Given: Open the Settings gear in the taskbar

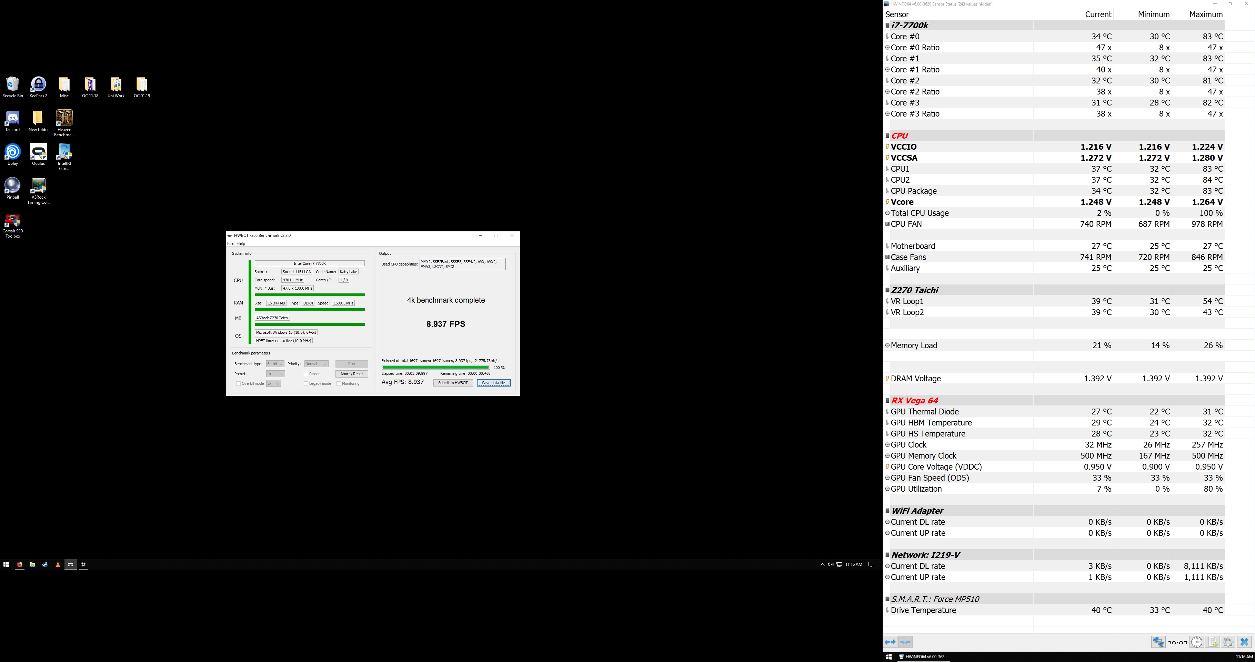Looking at the screenshot, I should pos(83,564).
